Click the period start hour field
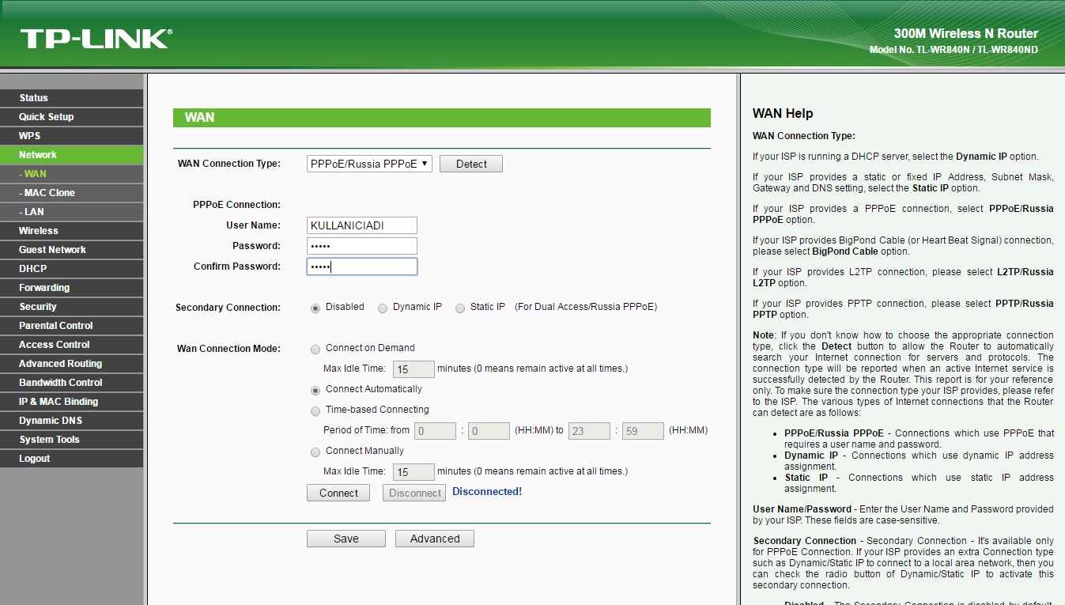 pos(436,431)
